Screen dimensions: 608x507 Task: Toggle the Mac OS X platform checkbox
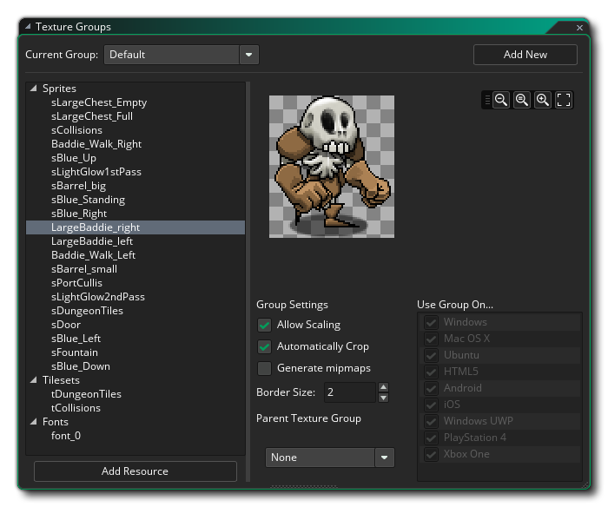pyautogui.click(x=431, y=339)
